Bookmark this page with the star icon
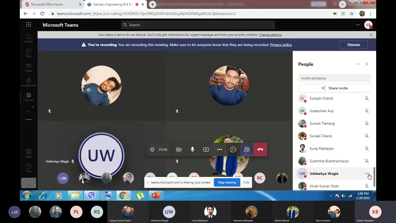 pyautogui.click(x=351, y=14)
